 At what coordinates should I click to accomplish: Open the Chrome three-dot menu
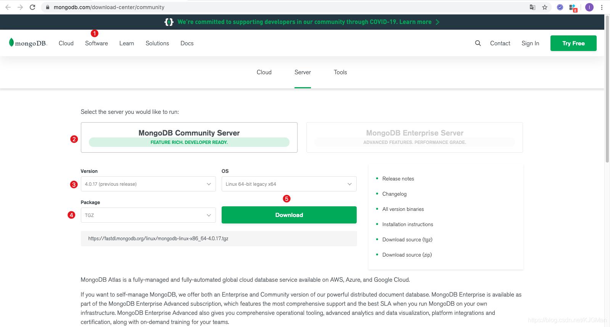602,7
